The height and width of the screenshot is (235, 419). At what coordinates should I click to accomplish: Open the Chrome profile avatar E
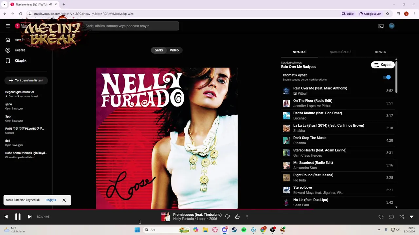click(x=406, y=14)
